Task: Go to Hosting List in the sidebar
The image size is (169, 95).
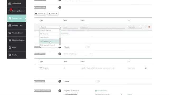Action: 16,26
